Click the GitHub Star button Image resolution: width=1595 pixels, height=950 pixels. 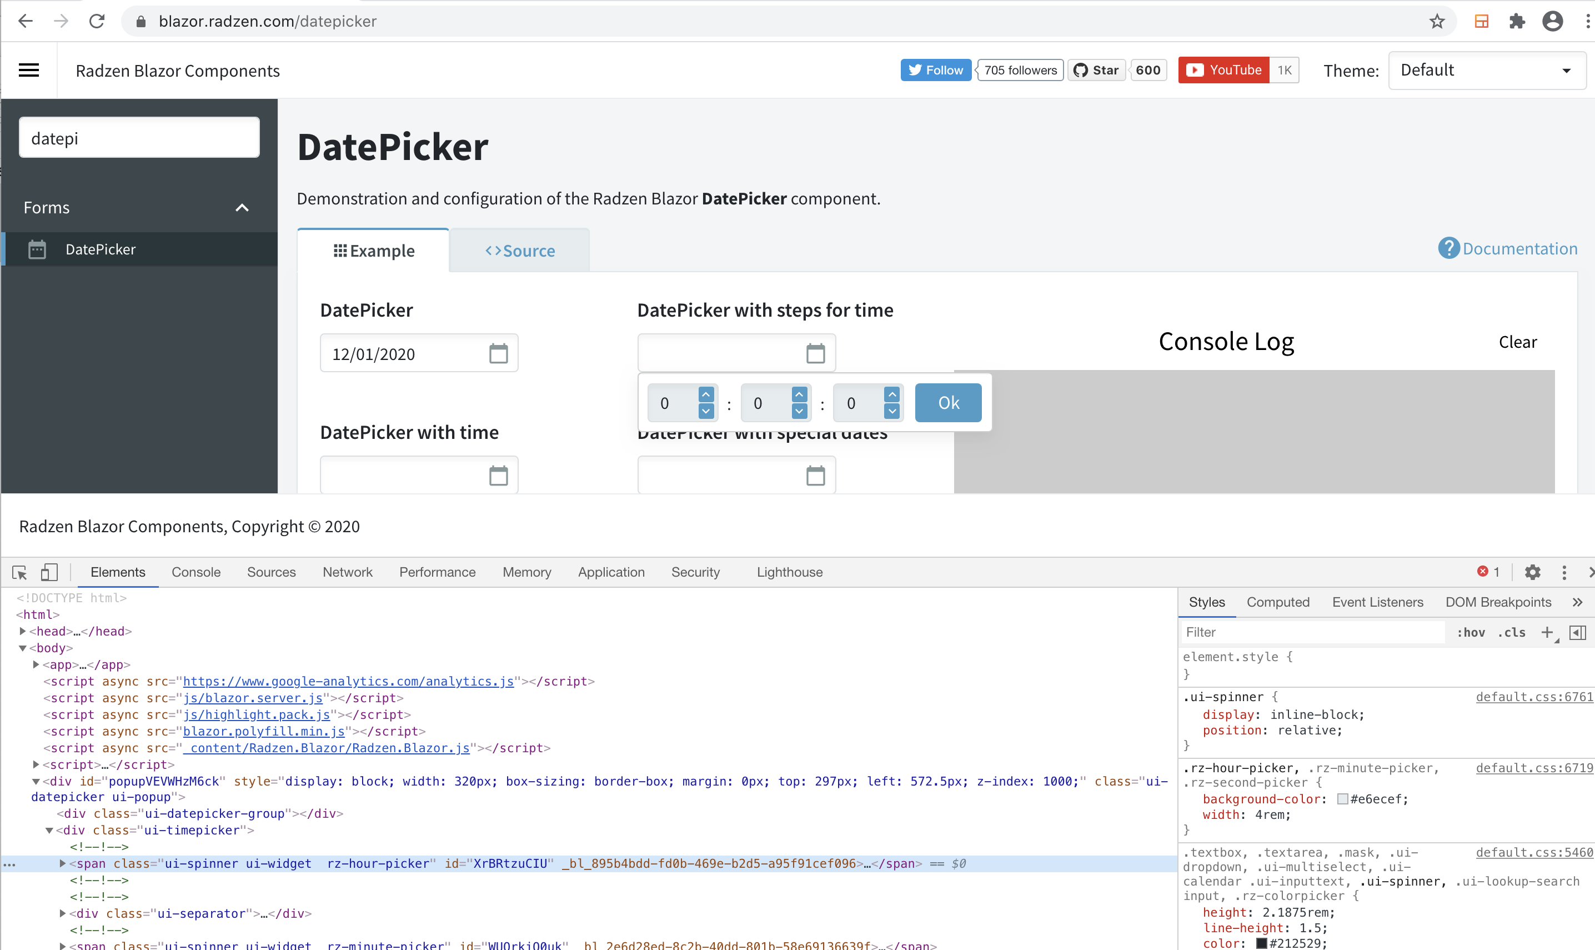(1097, 71)
